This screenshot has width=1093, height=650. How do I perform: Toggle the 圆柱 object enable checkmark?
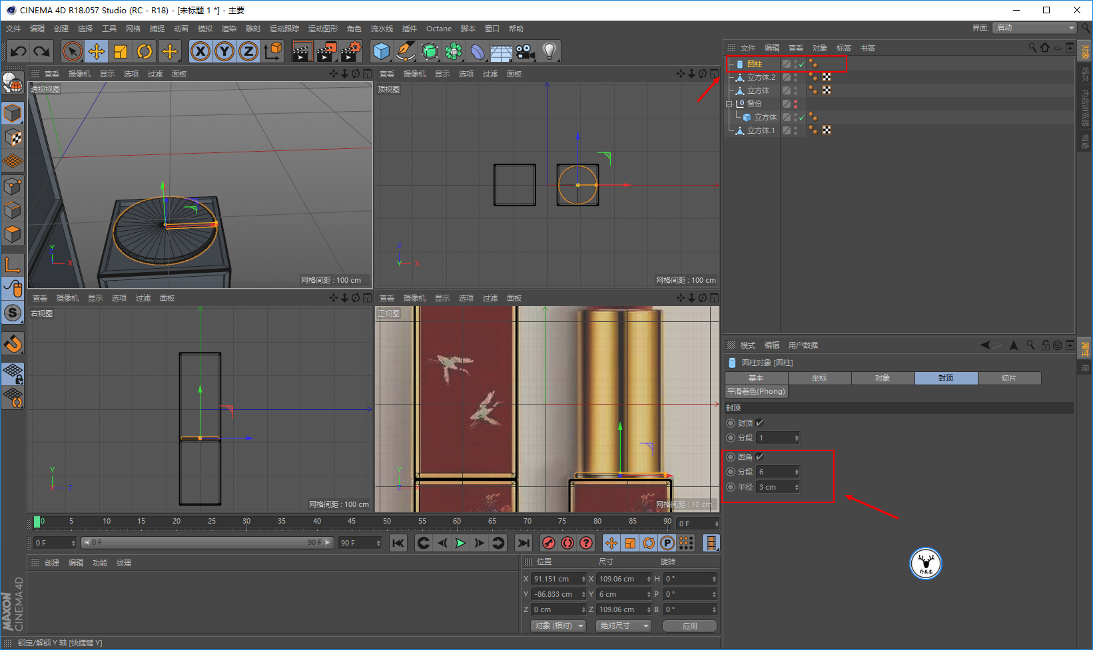802,64
